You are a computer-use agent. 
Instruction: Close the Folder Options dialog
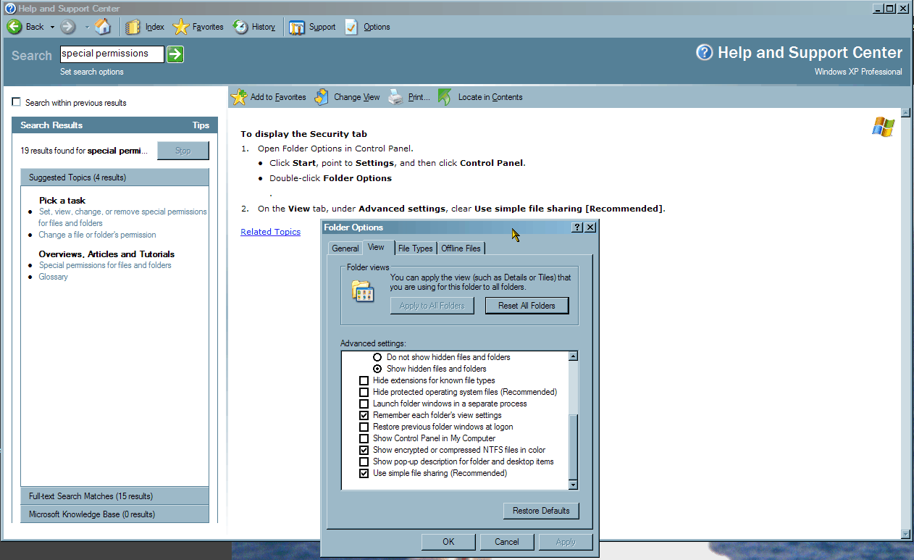(x=590, y=227)
